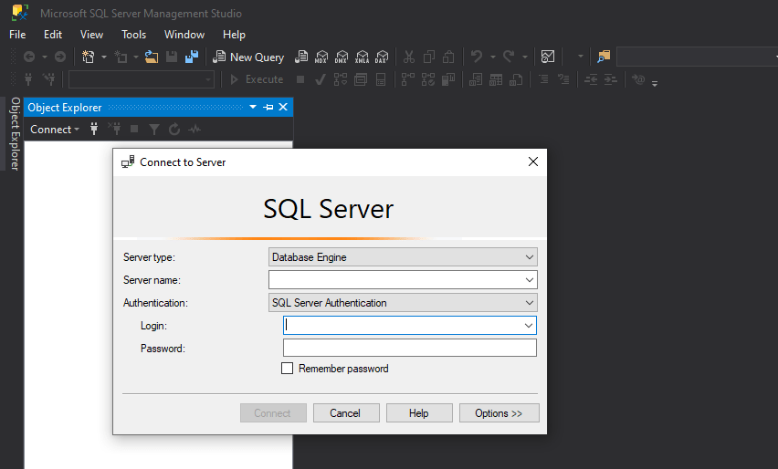This screenshot has height=469, width=778.
Task: Expand the Server name combo box arrow
Action: click(x=530, y=280)
